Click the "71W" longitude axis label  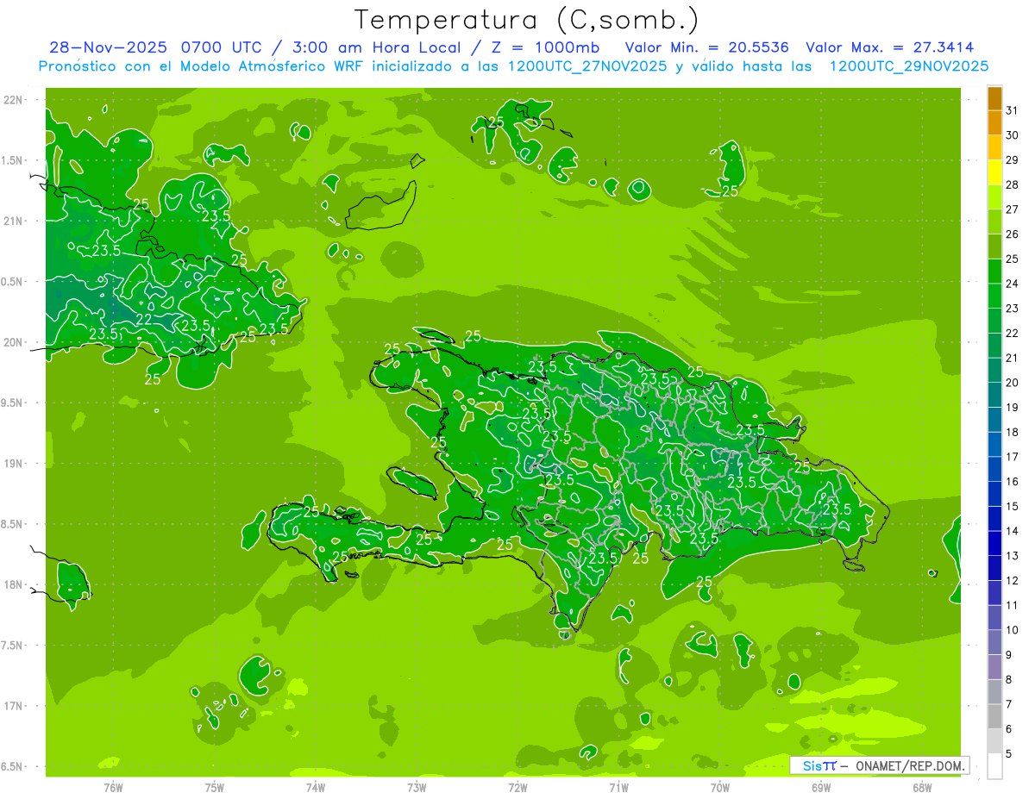tap(618, 787)
